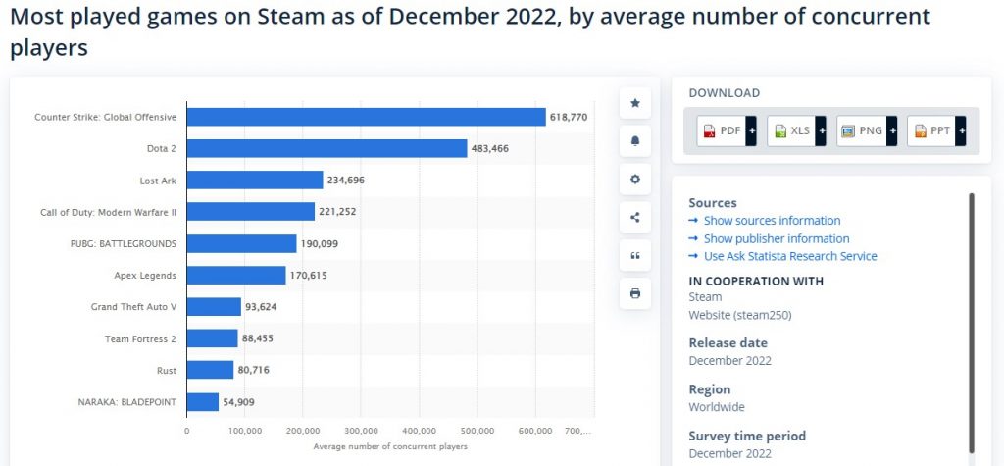This screenshot has width=1004, height=466.
Task: Click the Average number of concurrent players axis title
Action: (x=390, y=446)
